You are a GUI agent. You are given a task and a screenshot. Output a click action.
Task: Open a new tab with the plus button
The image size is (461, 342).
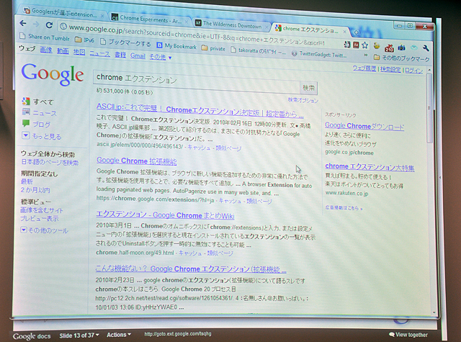(x=355, y=32)
